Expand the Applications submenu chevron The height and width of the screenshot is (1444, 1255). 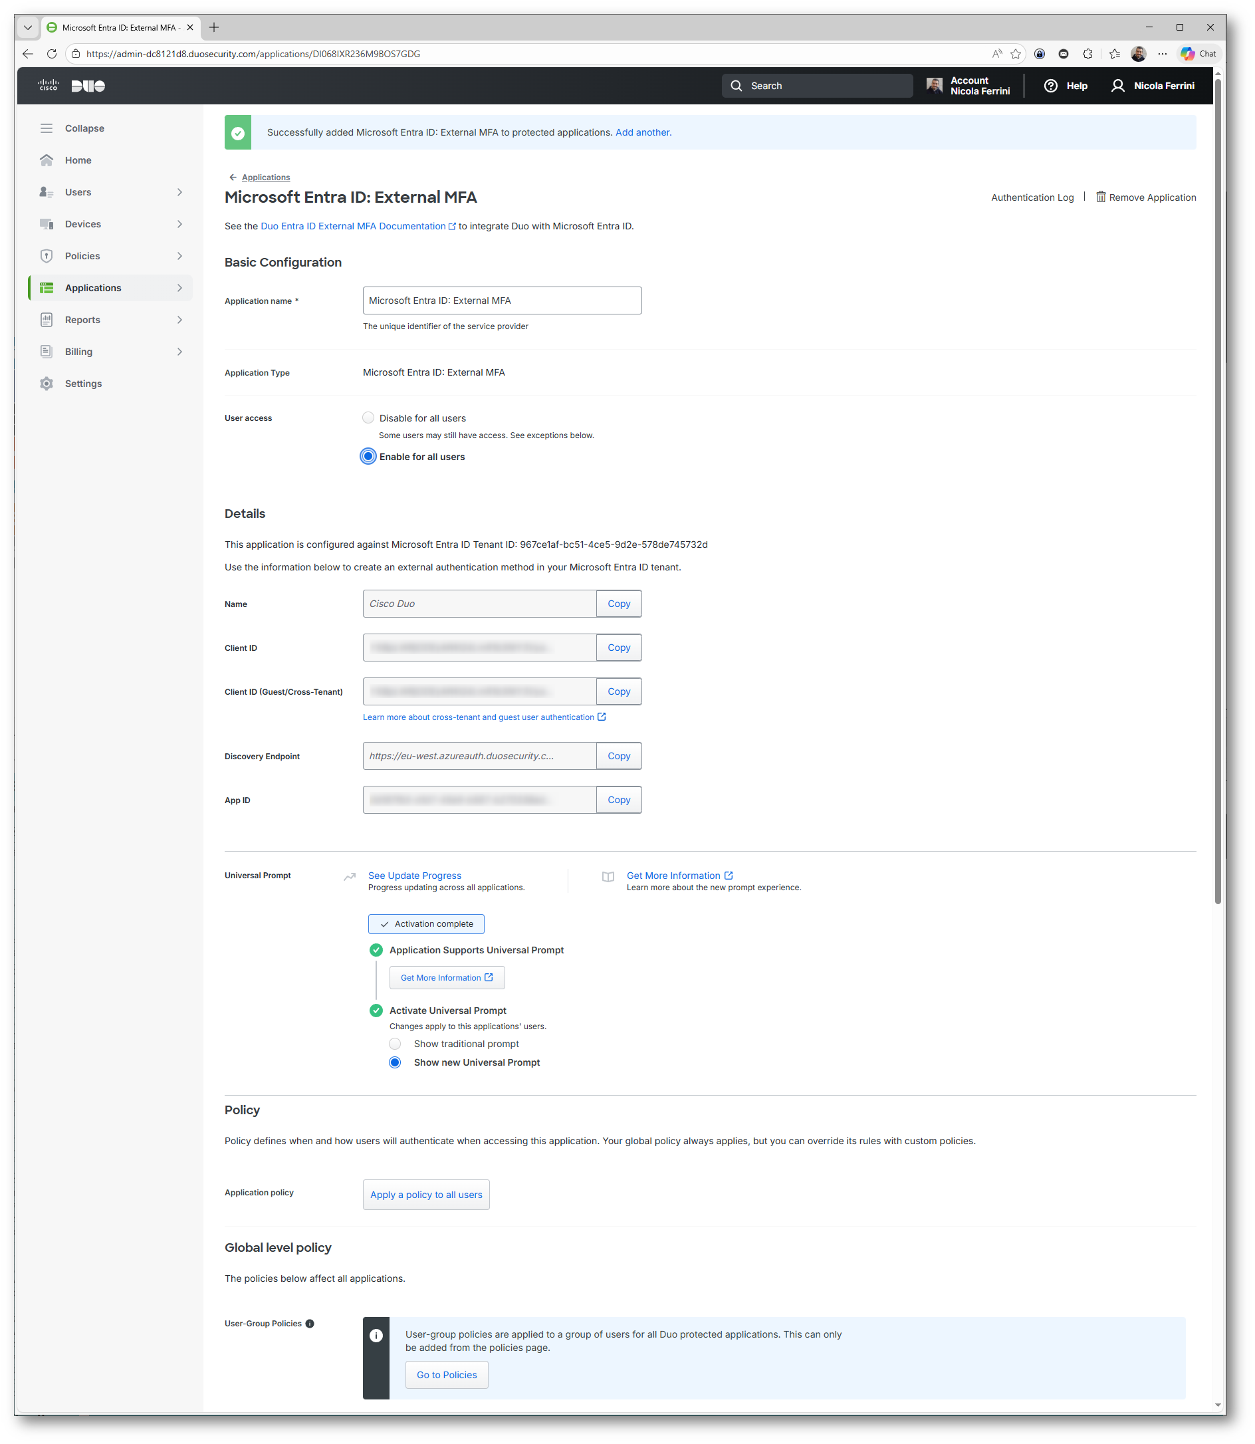point(180,288)
